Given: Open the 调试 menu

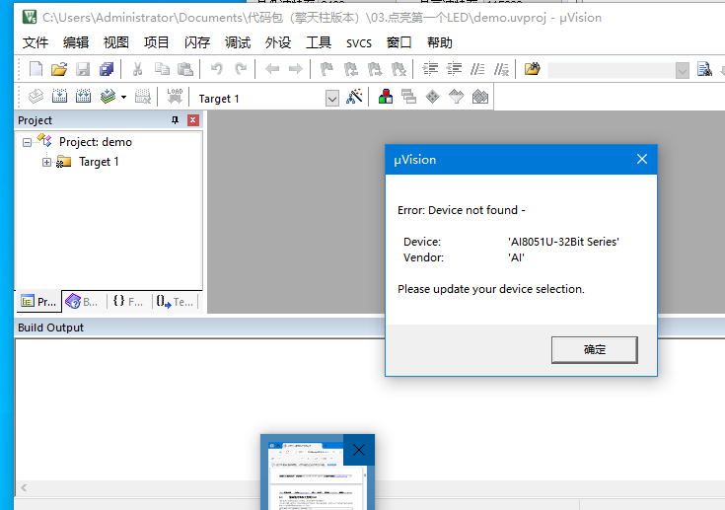Looking at the screenshot, I should pos(238,43).
